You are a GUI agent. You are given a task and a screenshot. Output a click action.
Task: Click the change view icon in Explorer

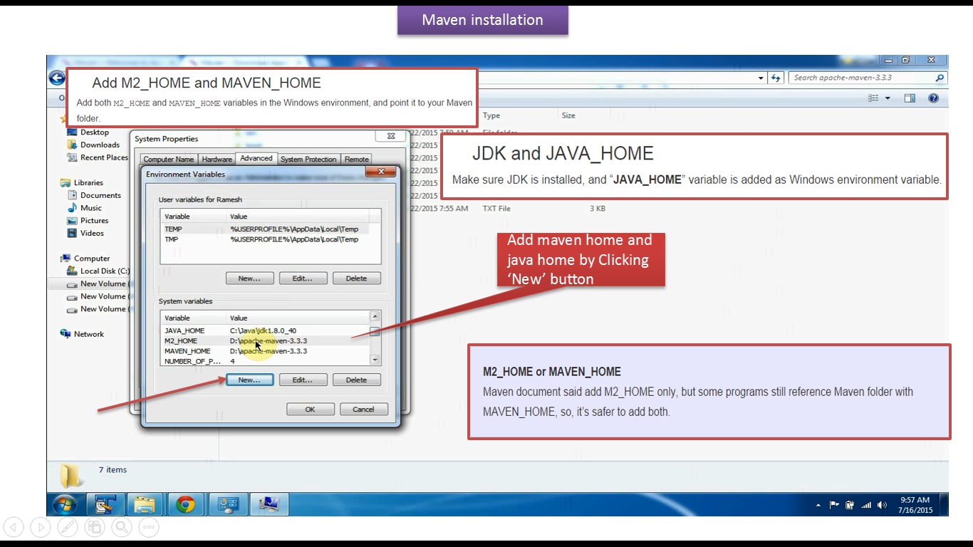tap(873, 98)
